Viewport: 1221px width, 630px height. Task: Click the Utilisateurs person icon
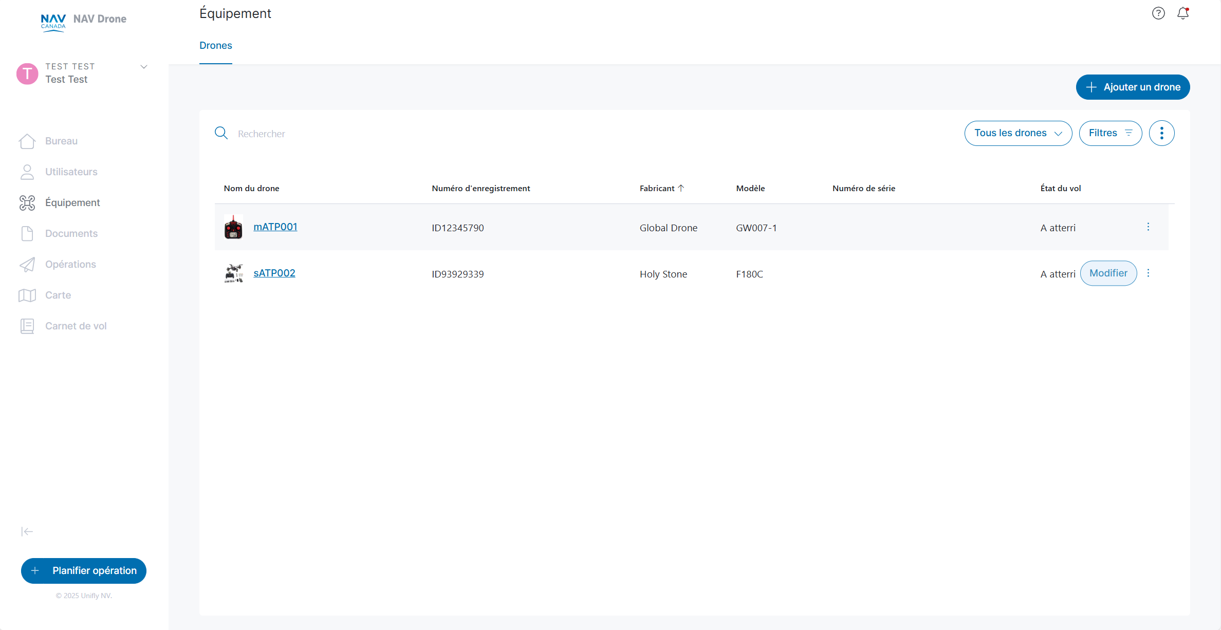point(27,172)
